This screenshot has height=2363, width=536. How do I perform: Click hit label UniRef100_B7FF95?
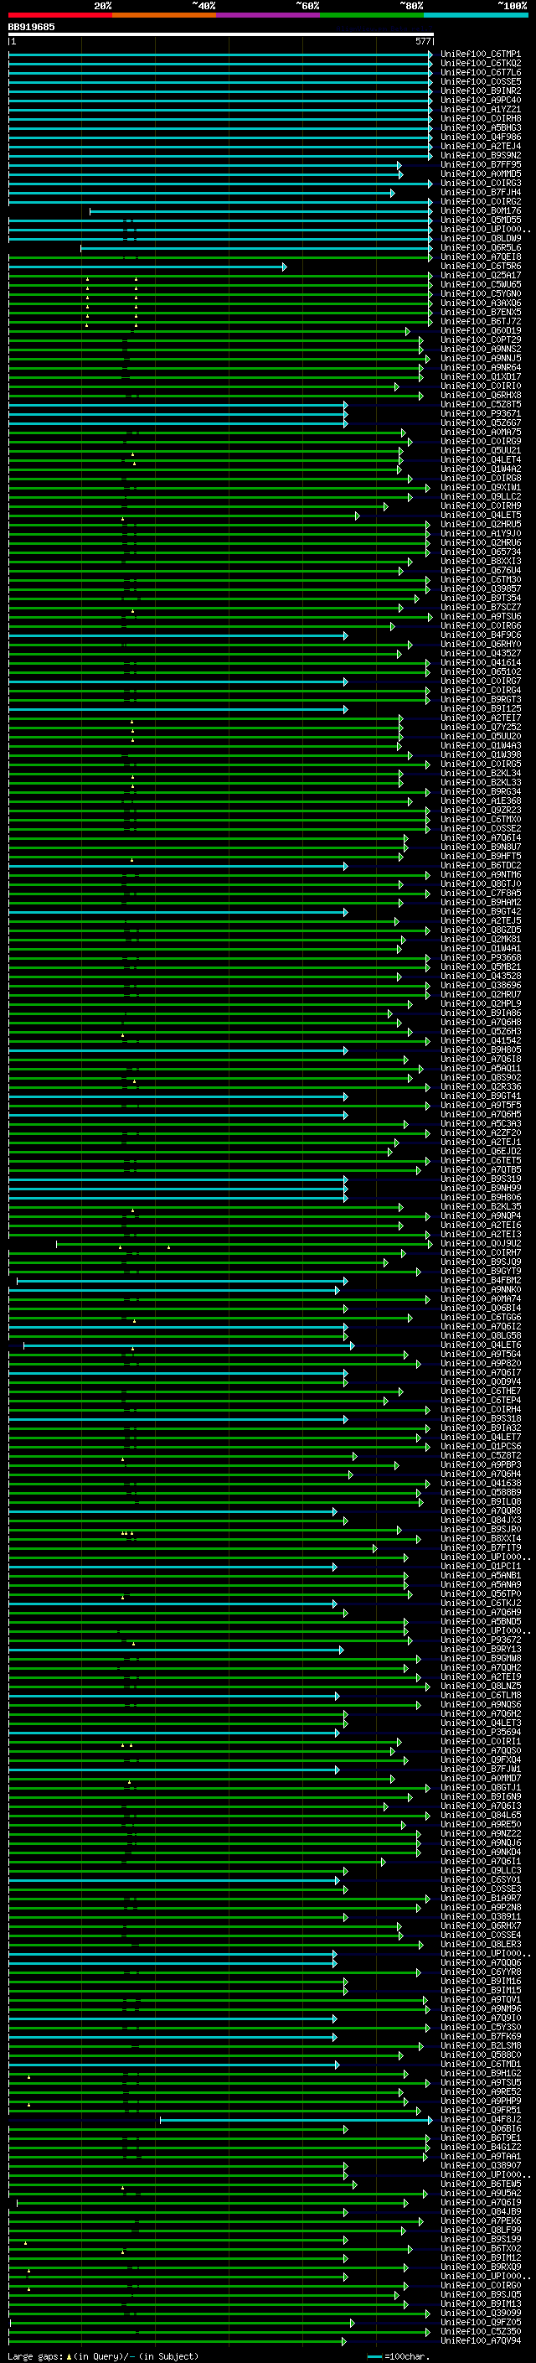pos(481,165)
